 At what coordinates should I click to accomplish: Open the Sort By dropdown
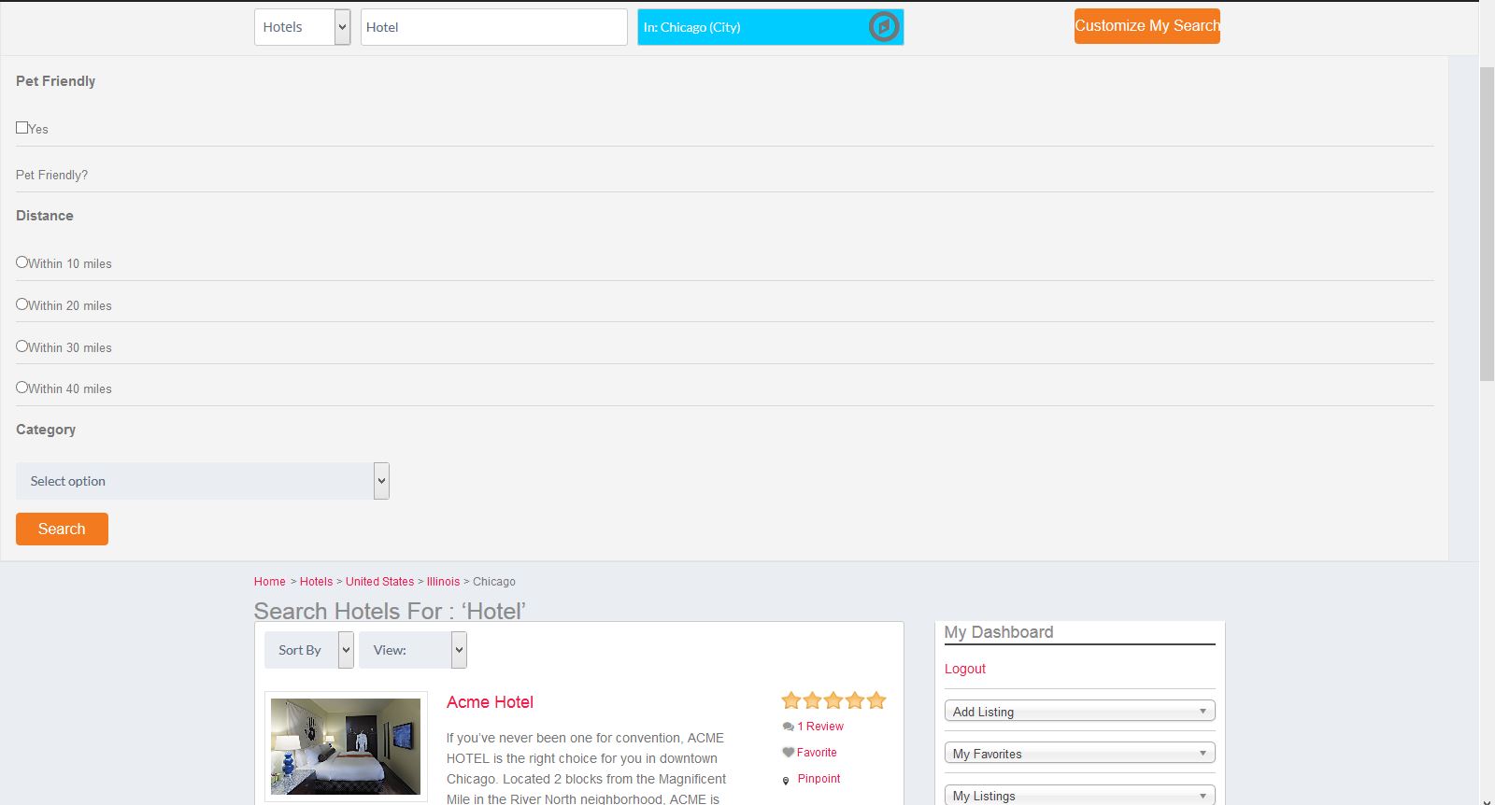click(308, 650)
